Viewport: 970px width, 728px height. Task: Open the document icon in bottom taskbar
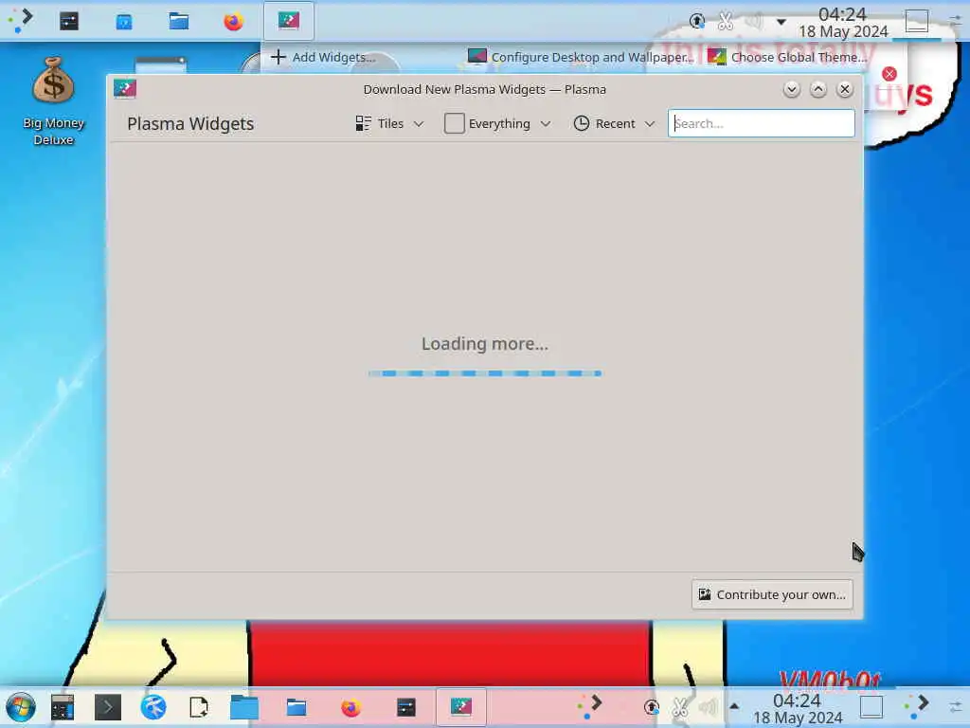tap(199, 707)
